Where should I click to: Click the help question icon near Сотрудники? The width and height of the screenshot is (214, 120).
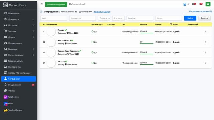pyautogui.click(x=41, y=12)
